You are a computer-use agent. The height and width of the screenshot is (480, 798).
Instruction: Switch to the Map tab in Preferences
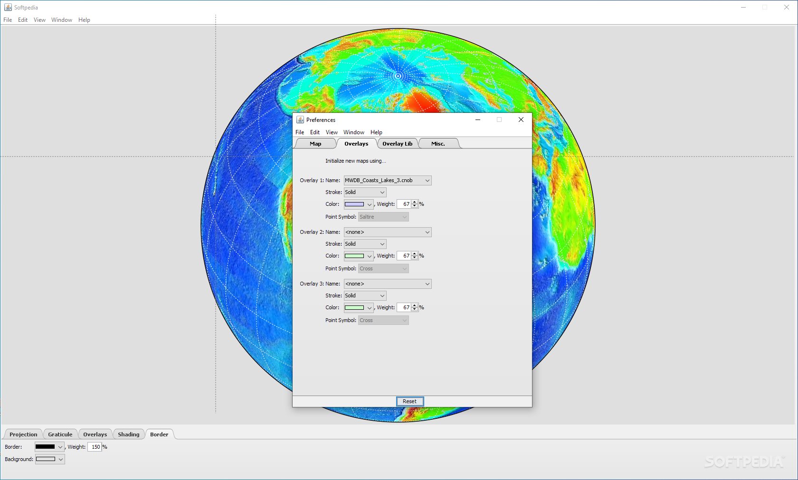click(315, 144)
